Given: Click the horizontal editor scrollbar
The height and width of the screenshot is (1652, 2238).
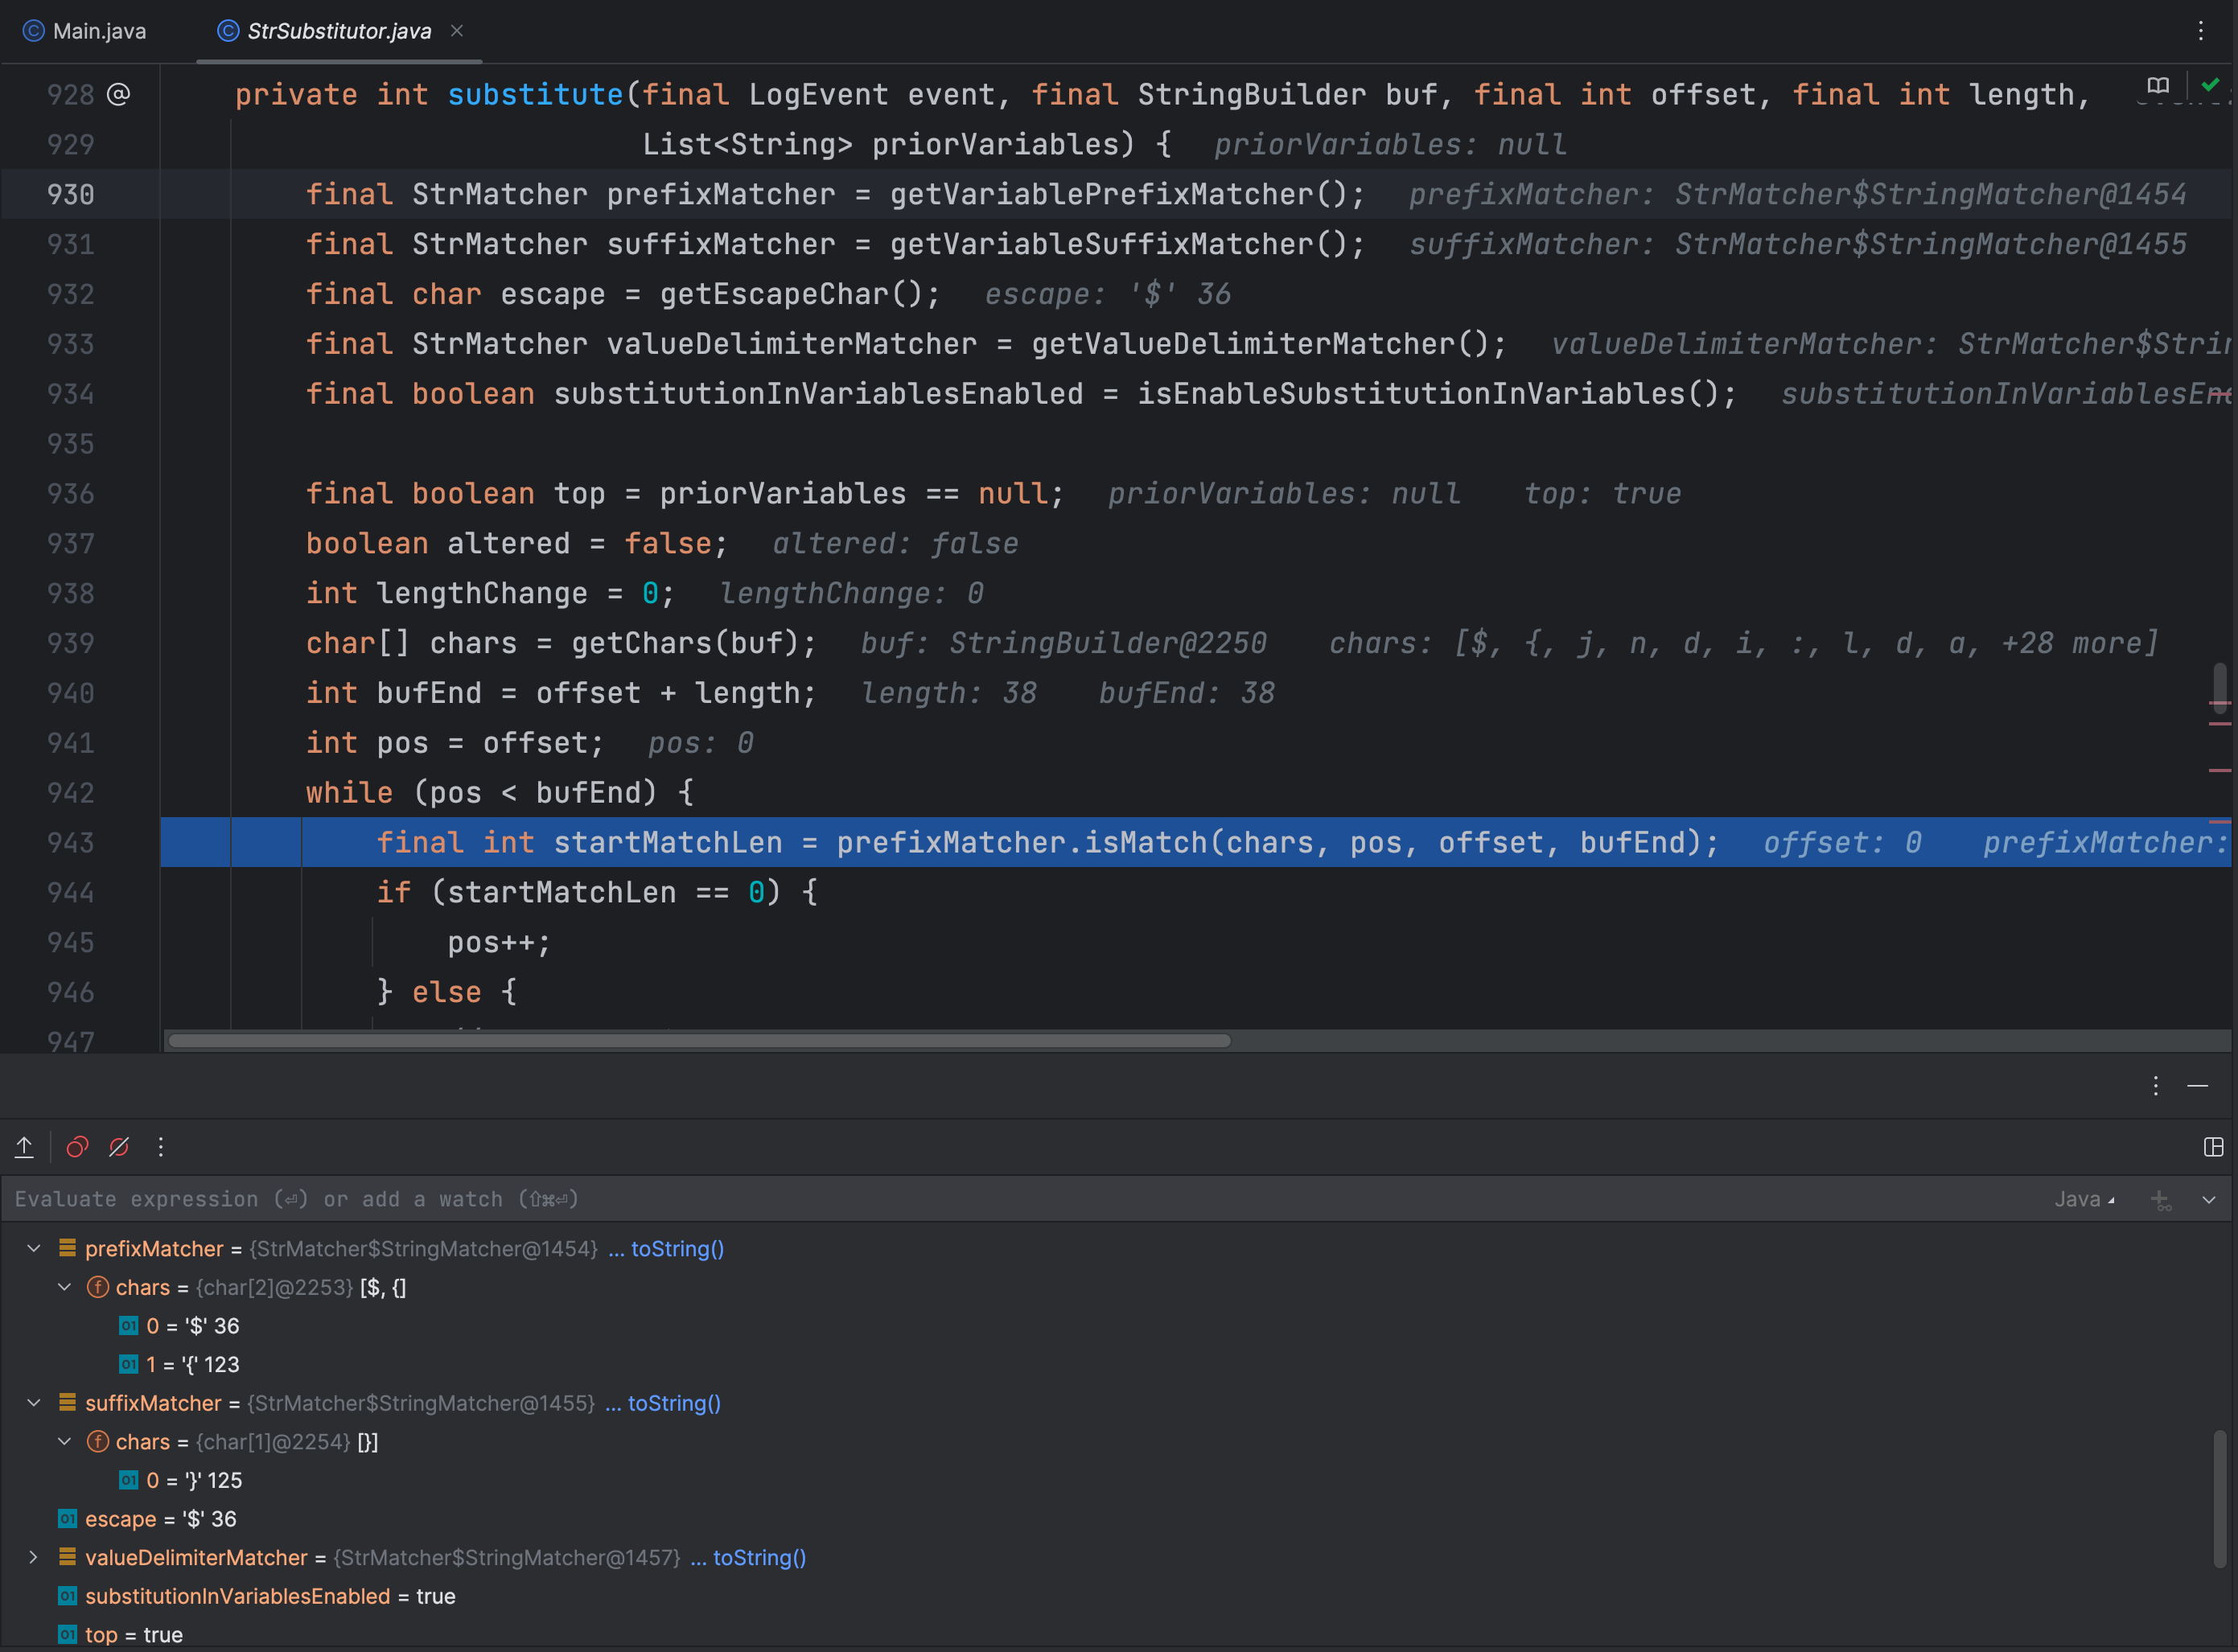Looking at the screenshot, I should [x=700, y=1041].
